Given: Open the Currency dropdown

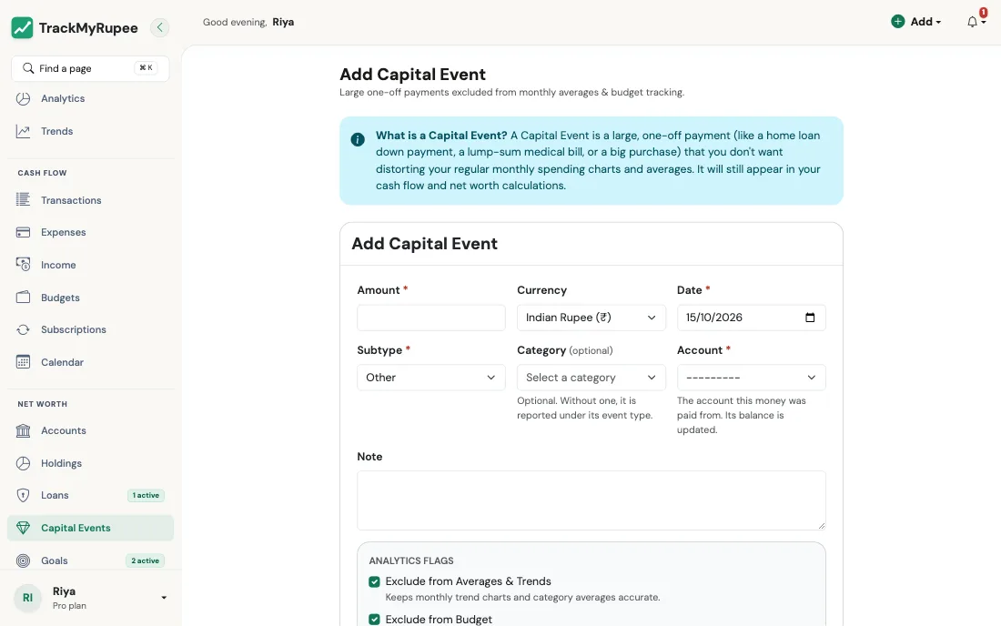Looking at the screenshot, I should (x=591, y=318).
